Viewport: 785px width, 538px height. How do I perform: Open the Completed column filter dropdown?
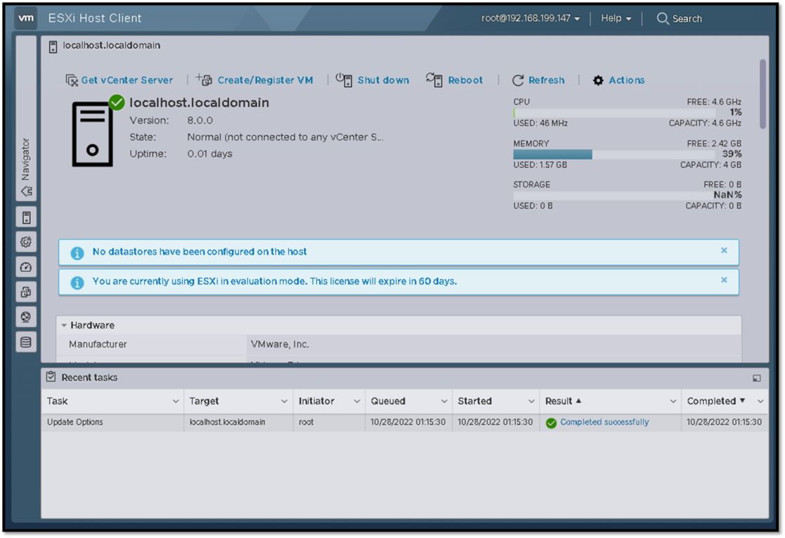[762, 401]
